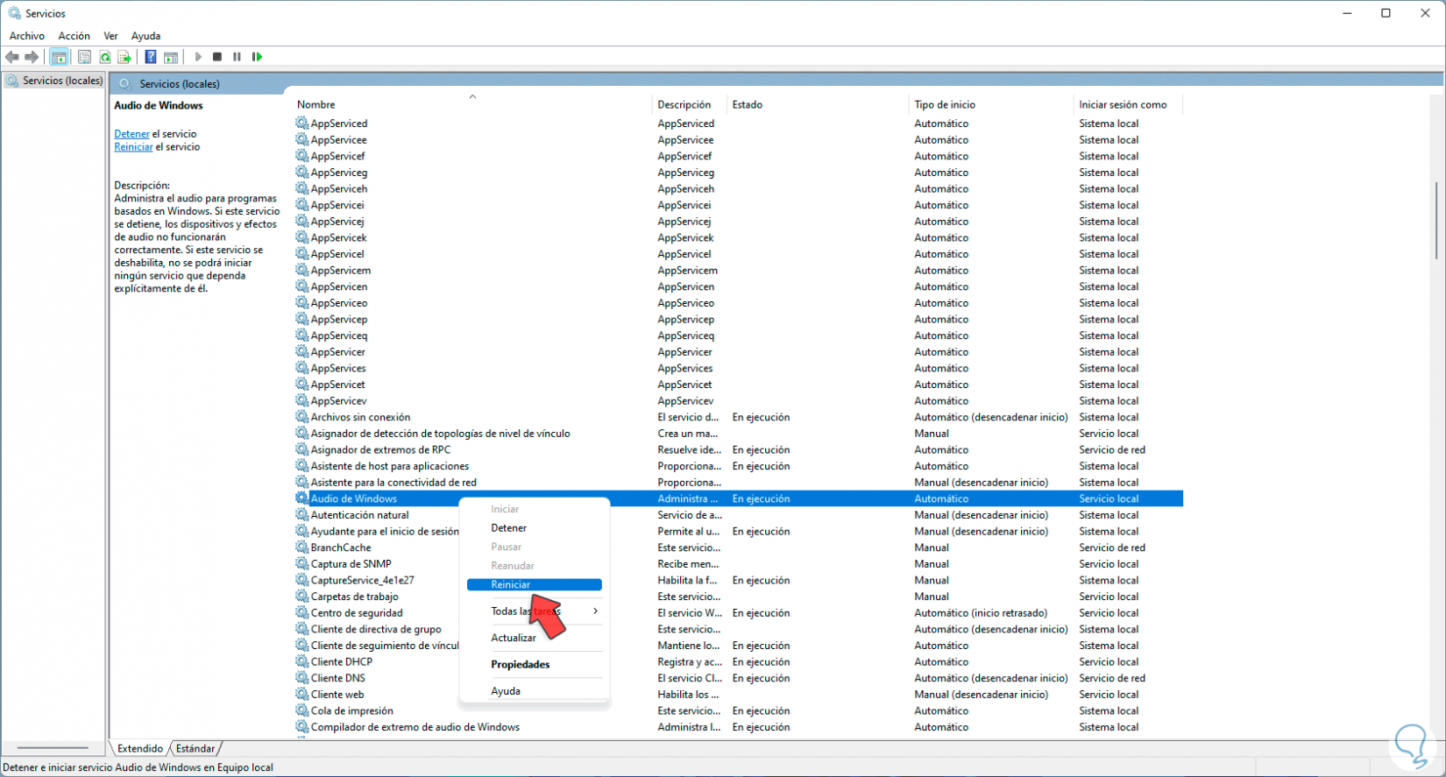Select the AppServicev service name
Screen dimensions: 1446x777
(x=338, y=401)
